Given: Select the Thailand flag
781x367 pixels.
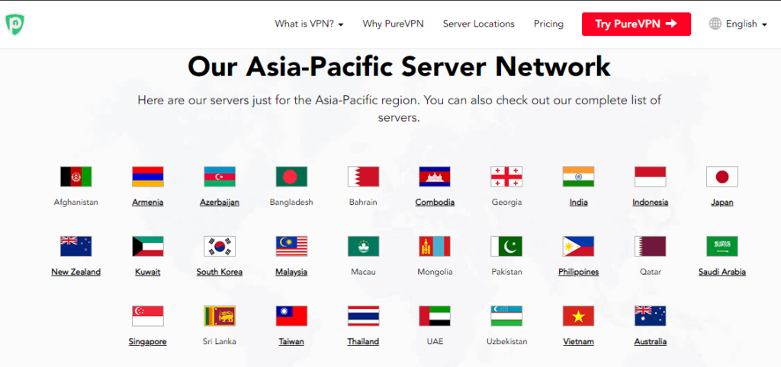Looking at the screenshot, I should click(x=363, y=316).
